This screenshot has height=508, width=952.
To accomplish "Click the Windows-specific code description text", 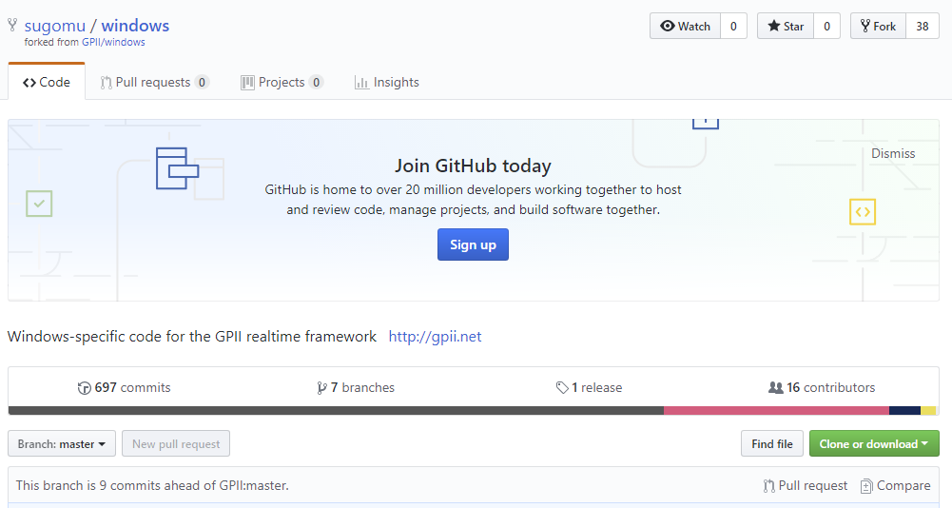I will [192, 337].
